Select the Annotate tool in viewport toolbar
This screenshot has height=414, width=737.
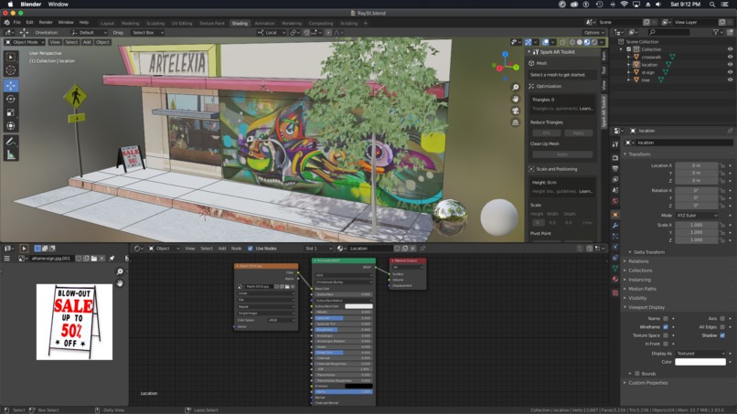[10, 141]
